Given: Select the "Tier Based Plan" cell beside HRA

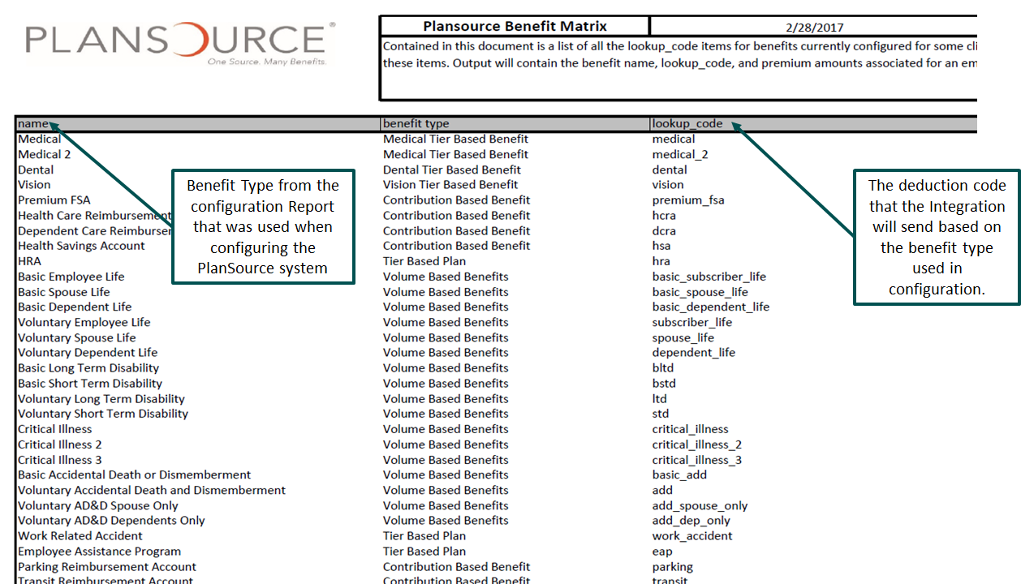Looking at the screenshot, I should [425, 260].
